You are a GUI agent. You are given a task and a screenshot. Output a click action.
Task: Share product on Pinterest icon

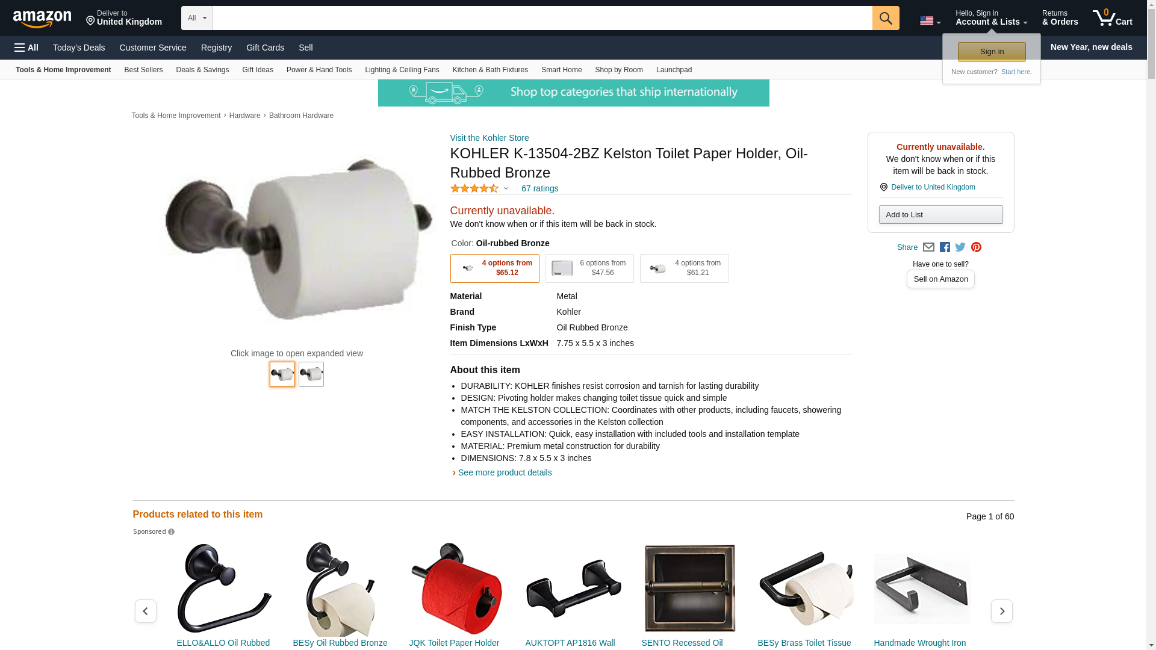click(976, 247)
